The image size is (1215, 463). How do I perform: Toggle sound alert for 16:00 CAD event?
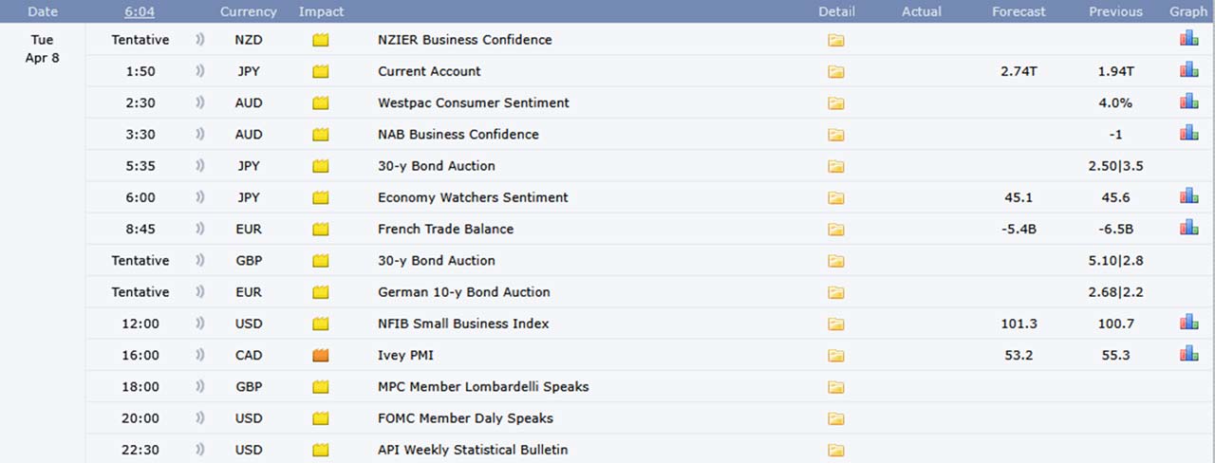click(199, 355)
